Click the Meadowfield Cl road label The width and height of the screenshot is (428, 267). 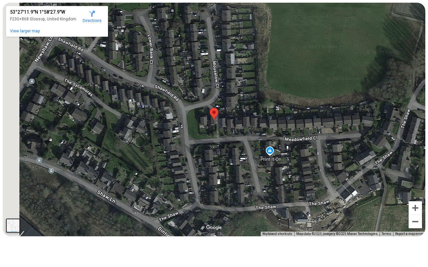tap(301, 138)
